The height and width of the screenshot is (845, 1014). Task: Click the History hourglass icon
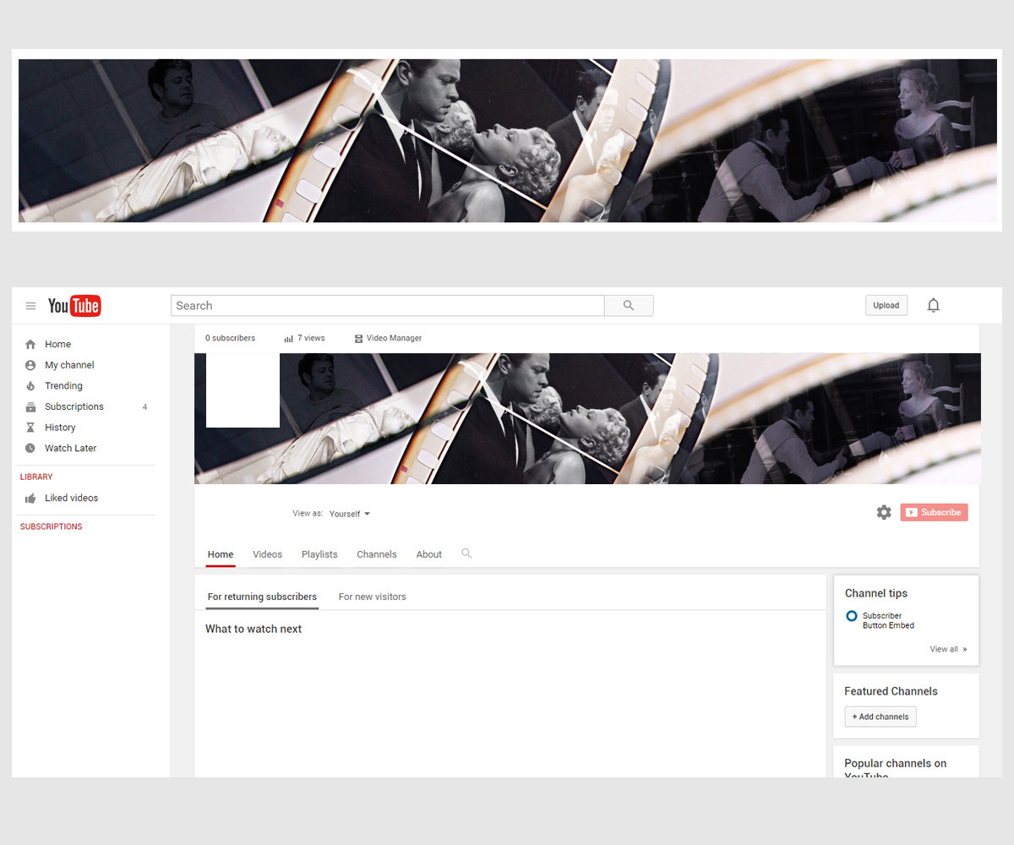pos(30,428)
